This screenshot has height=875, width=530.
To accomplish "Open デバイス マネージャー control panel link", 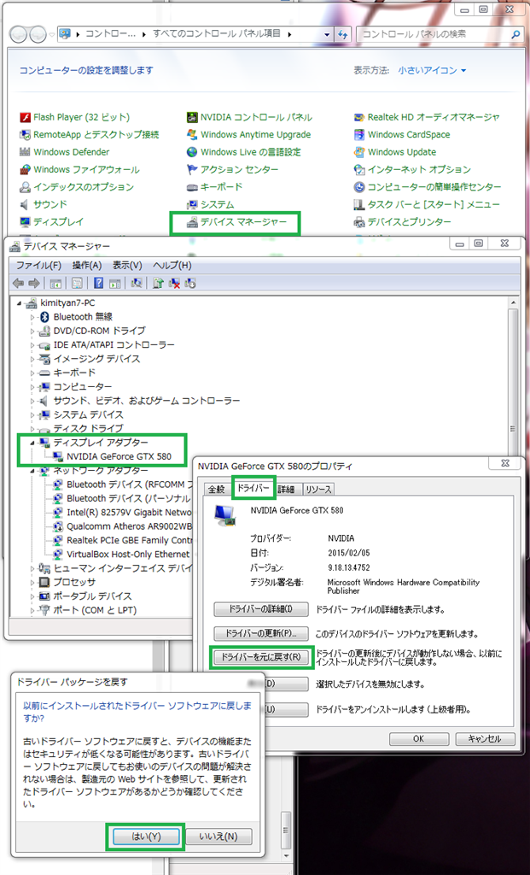I will click(236, 222).
